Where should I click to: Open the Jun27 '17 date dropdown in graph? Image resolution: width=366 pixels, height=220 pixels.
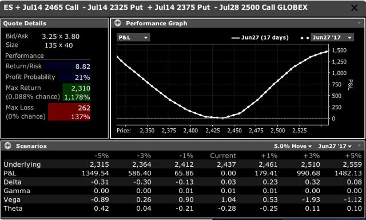coord(332,37)
